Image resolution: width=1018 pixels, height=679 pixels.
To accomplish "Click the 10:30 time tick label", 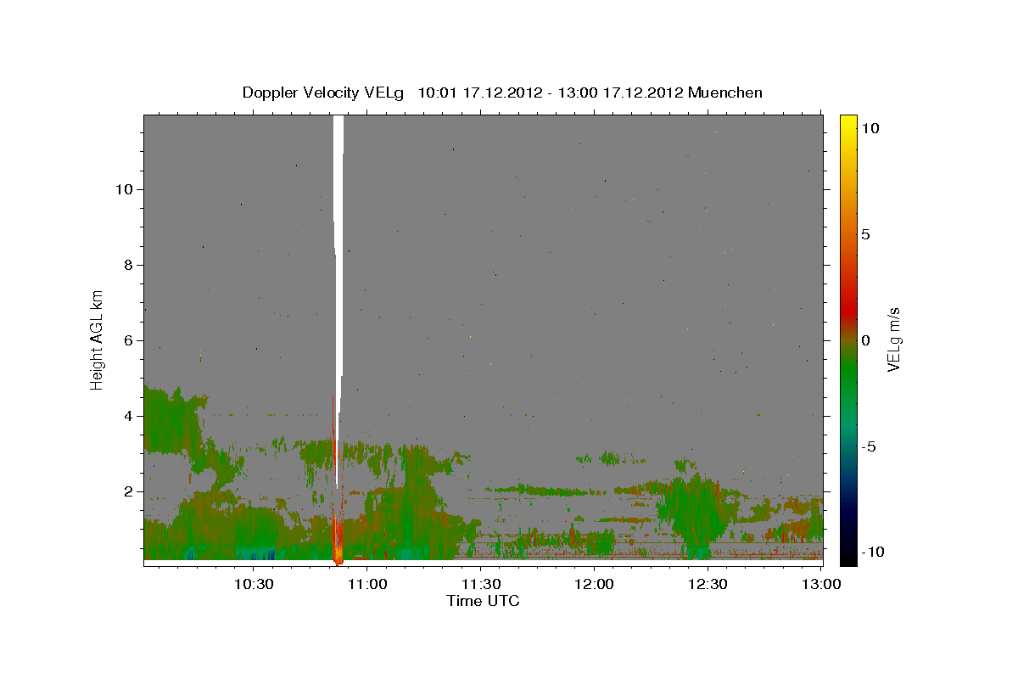I will pyautogui.click(x=254, y=584).
